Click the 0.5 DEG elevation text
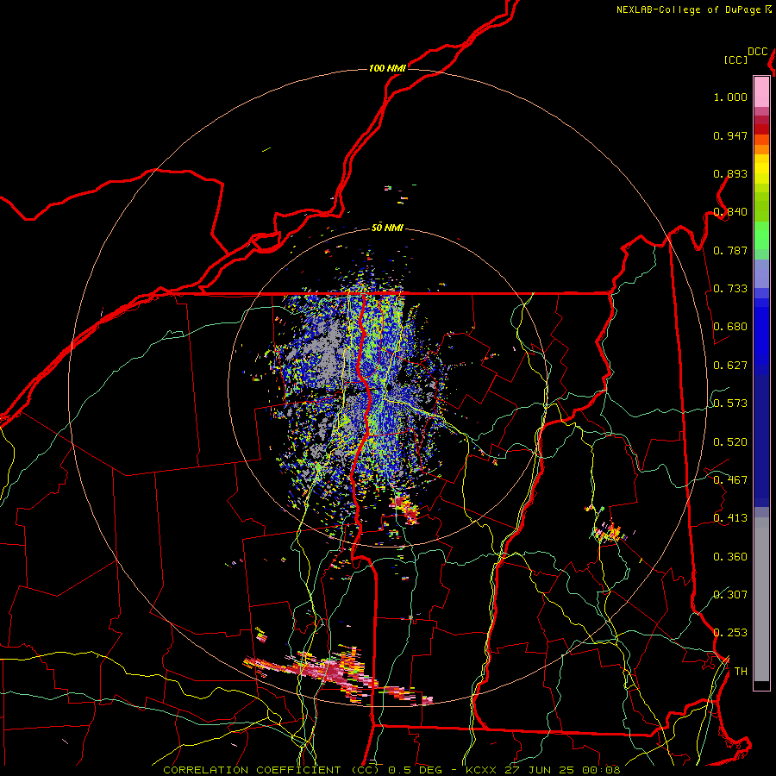The height and width of the screenshot is (776, 776). (415, 770)
